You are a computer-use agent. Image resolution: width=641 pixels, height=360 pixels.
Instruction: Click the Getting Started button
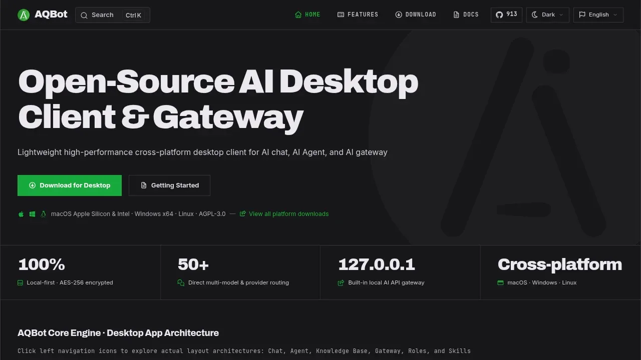point(169,185)
